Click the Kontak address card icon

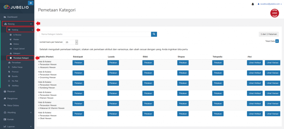point(5,119)
